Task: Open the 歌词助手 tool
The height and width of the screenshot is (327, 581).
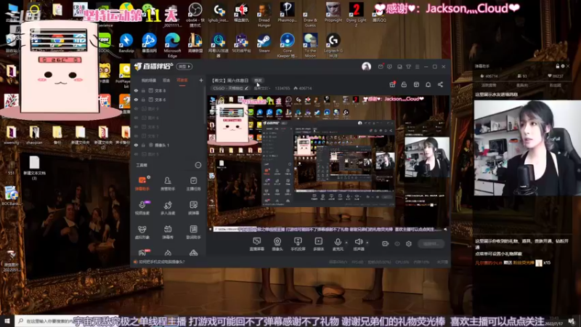Action: click(193, 232)
